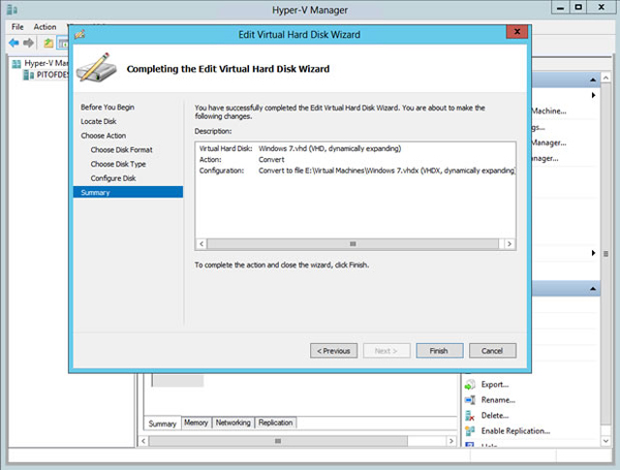The image size is (620, 470).
Task: Click the Rename action icon
Action: coord(470,400)
